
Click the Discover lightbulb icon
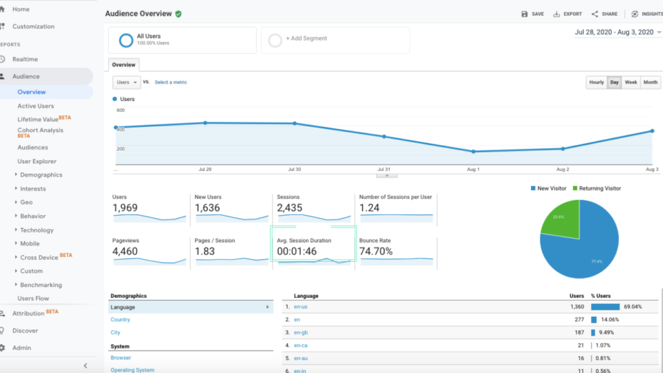point(3,330)
